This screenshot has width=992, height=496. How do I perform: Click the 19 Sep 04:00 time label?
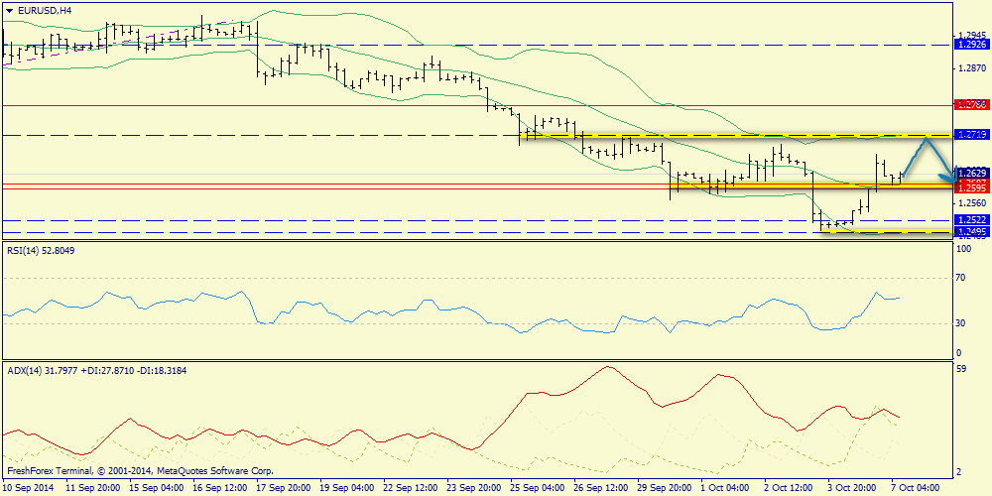click(x=346, y=488)
